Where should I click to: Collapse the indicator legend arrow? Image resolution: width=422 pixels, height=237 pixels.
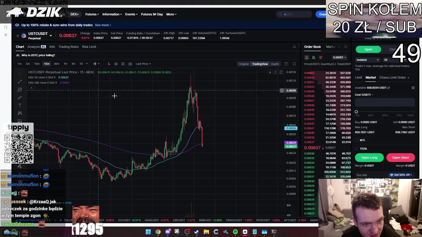point(31,88)
